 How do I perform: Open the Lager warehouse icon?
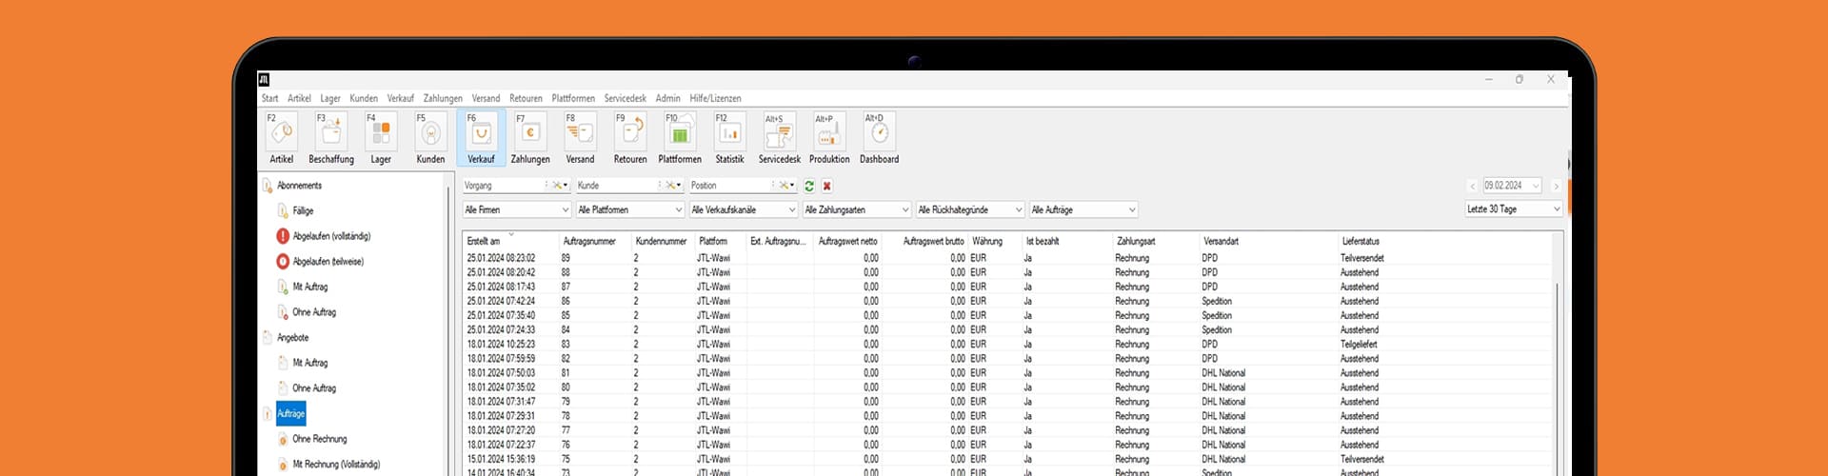tap(381, 133)
